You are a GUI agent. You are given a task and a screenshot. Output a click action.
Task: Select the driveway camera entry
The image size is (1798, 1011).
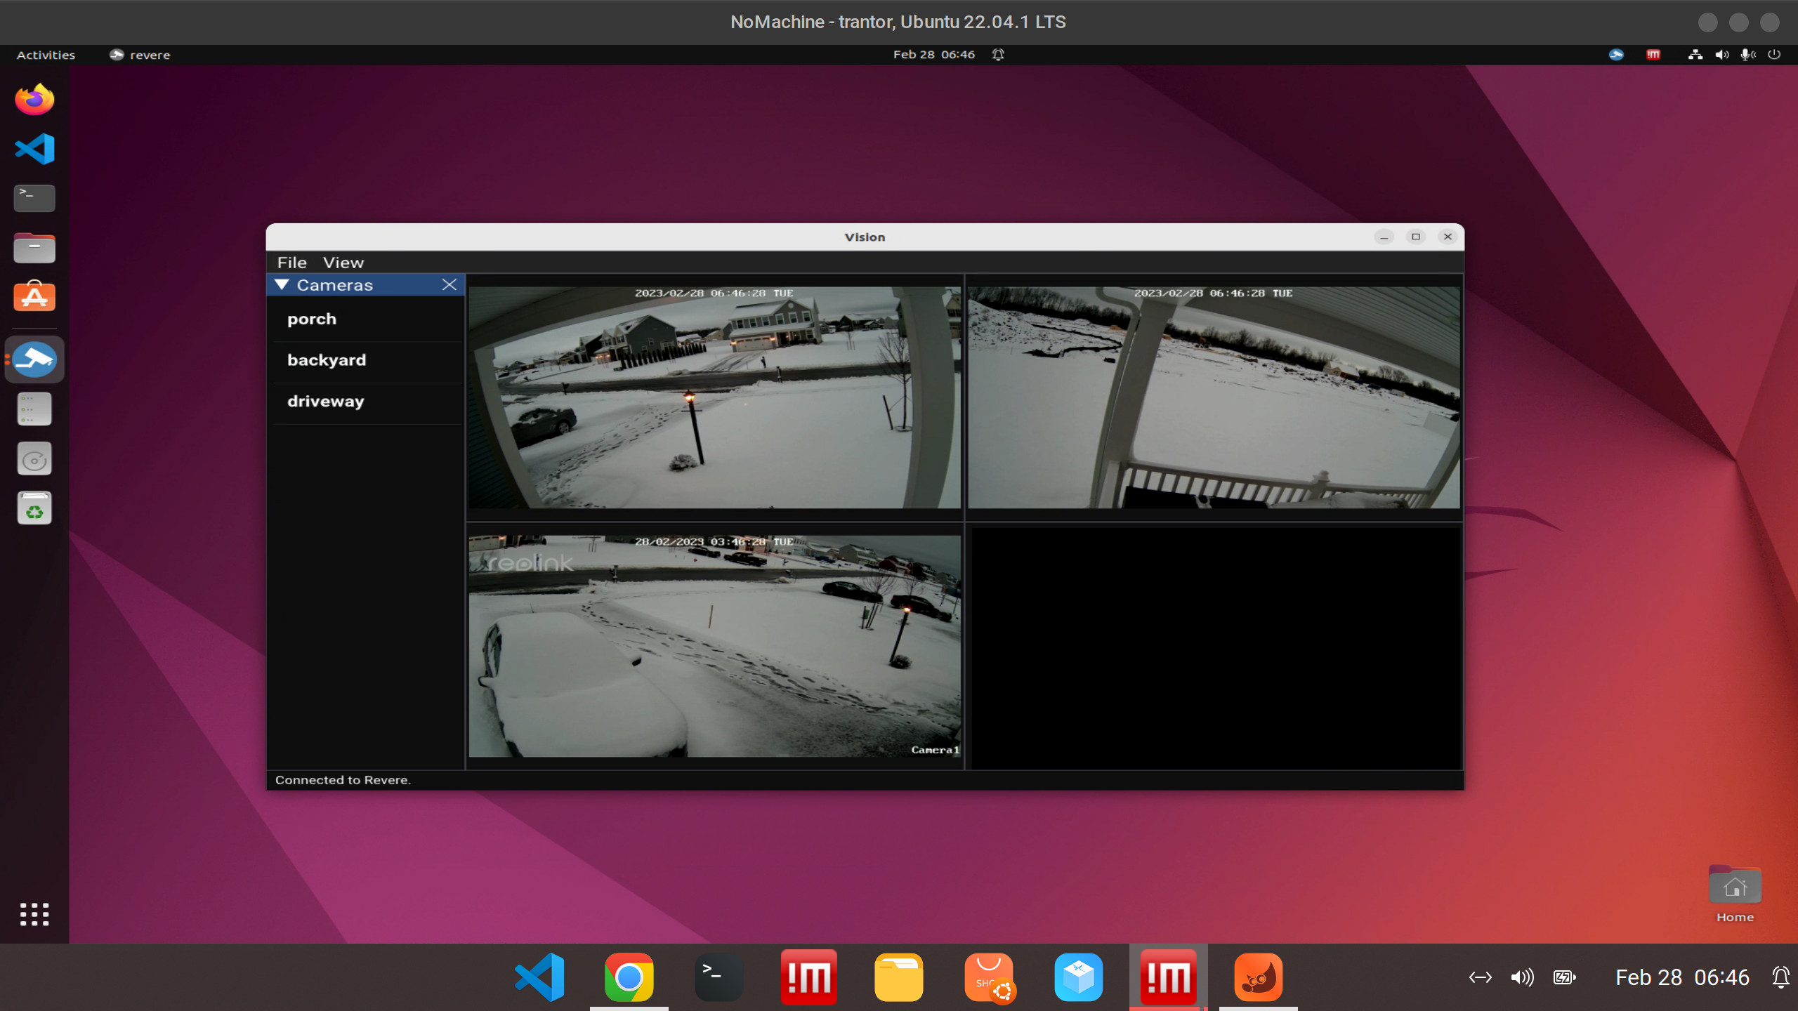click(x=326, y=402)
